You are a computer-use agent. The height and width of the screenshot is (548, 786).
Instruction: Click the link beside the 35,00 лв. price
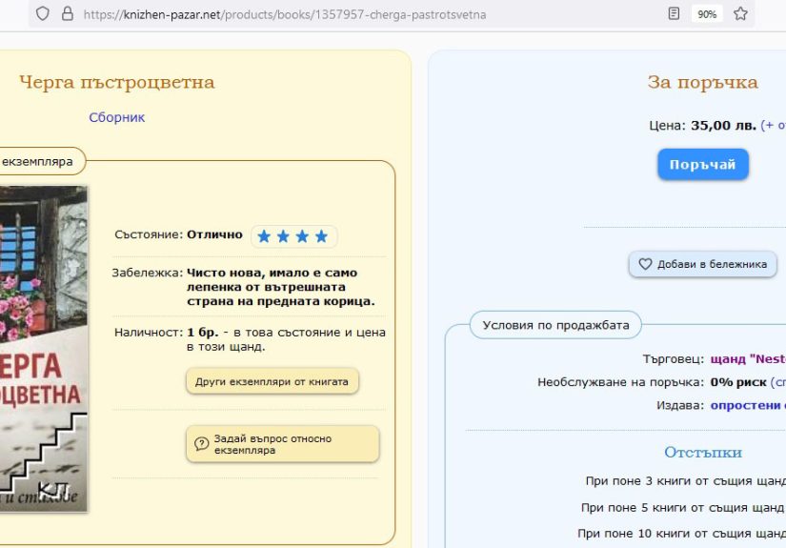pyautogui.click(x=773, y=125)
